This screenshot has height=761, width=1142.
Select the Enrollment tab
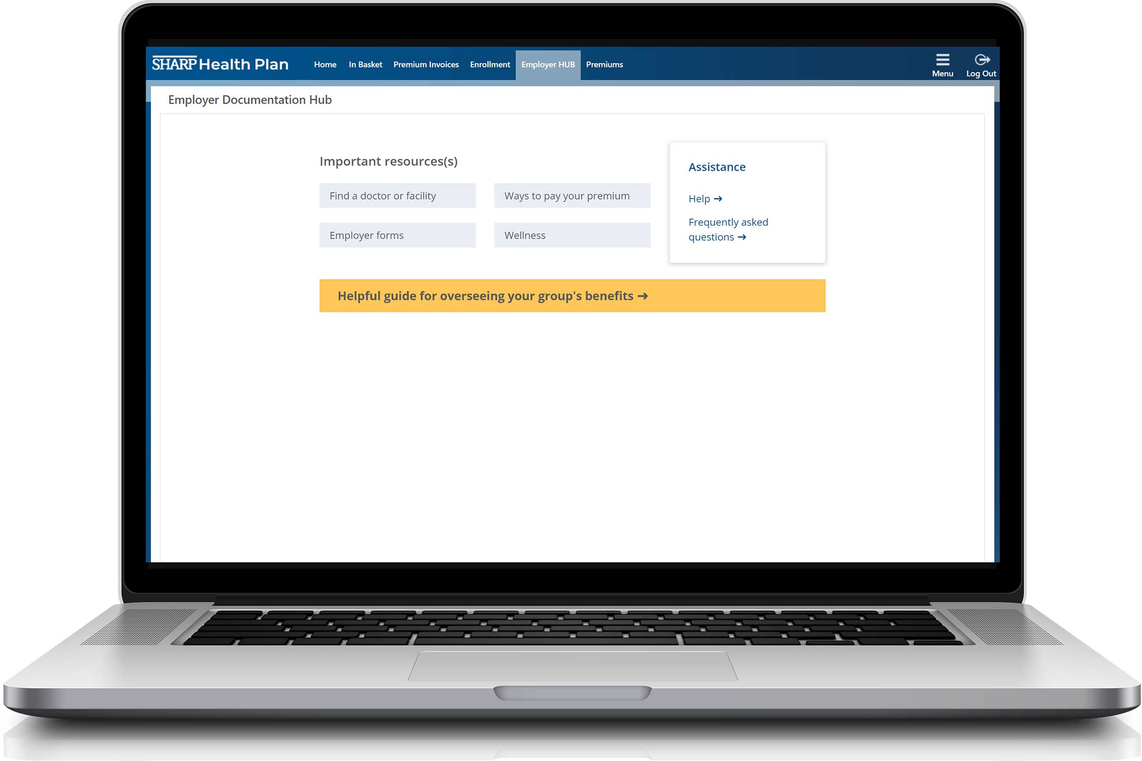click(x=490, y=64)
